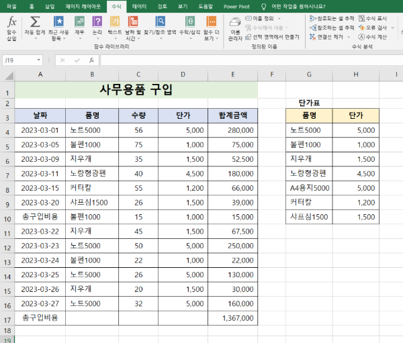Open Lookup & Reference (찾기/참조 영역) icon
The height and width of the screenshot is (343, 403).
click(x=160, y=21)
